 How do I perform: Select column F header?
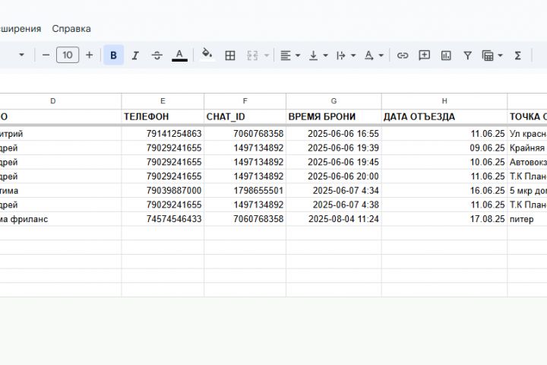pos(245,101)
